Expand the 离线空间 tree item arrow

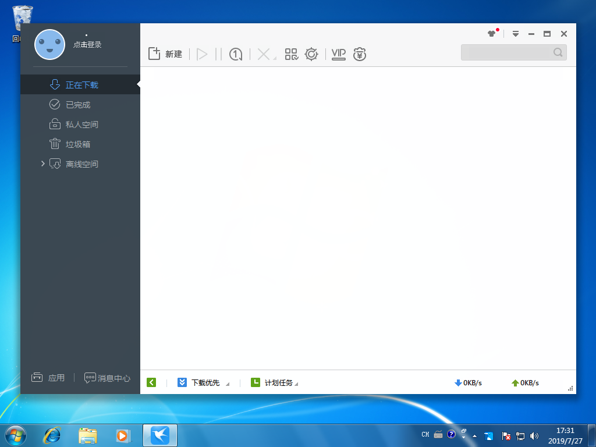point(42,164)
